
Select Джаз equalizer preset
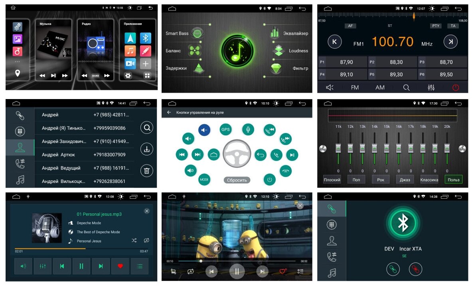(405, 179)
